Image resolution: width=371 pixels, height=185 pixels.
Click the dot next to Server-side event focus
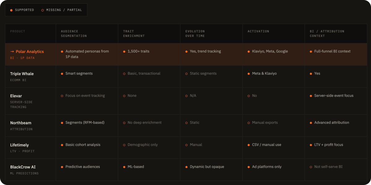click(x=311, y=96)
